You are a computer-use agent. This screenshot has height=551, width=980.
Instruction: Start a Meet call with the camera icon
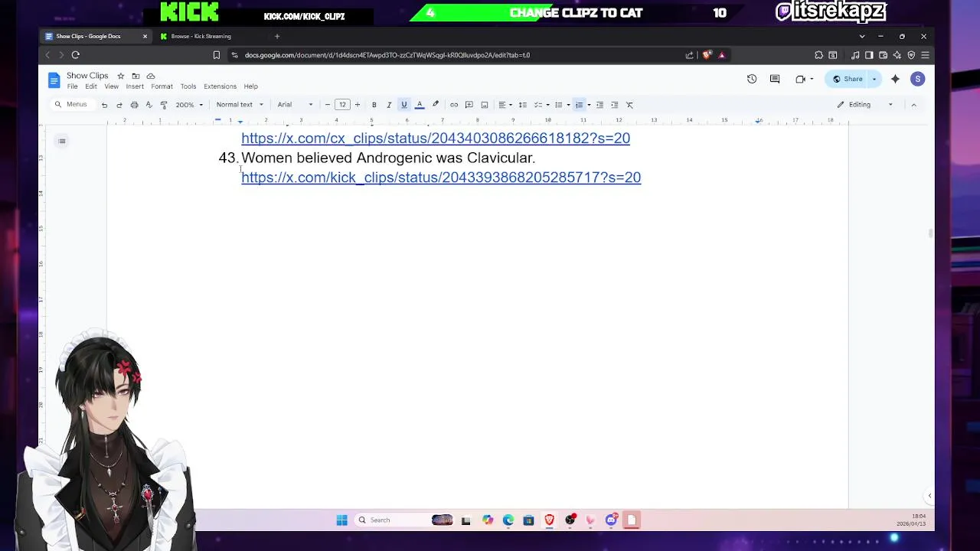[x=801, y=79]
